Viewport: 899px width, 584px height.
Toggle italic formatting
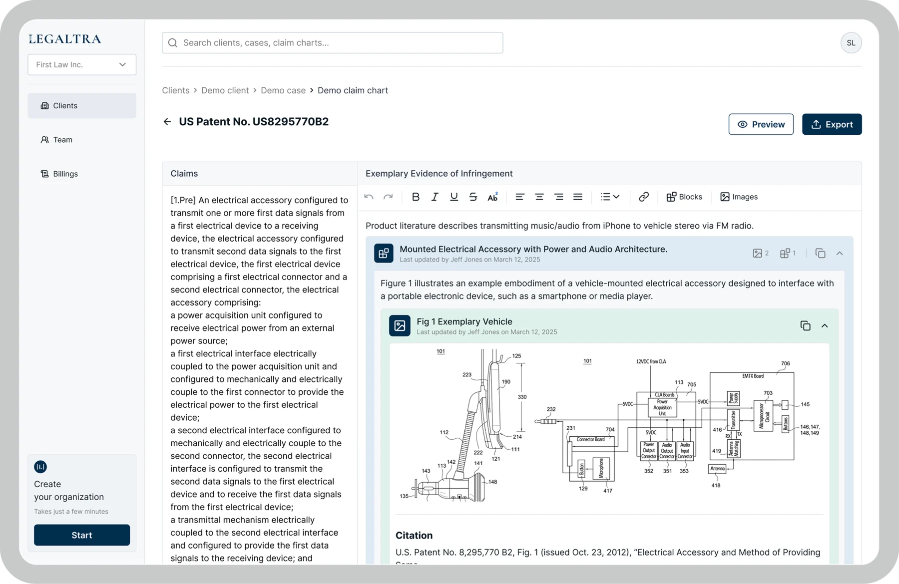coord(435,197)
